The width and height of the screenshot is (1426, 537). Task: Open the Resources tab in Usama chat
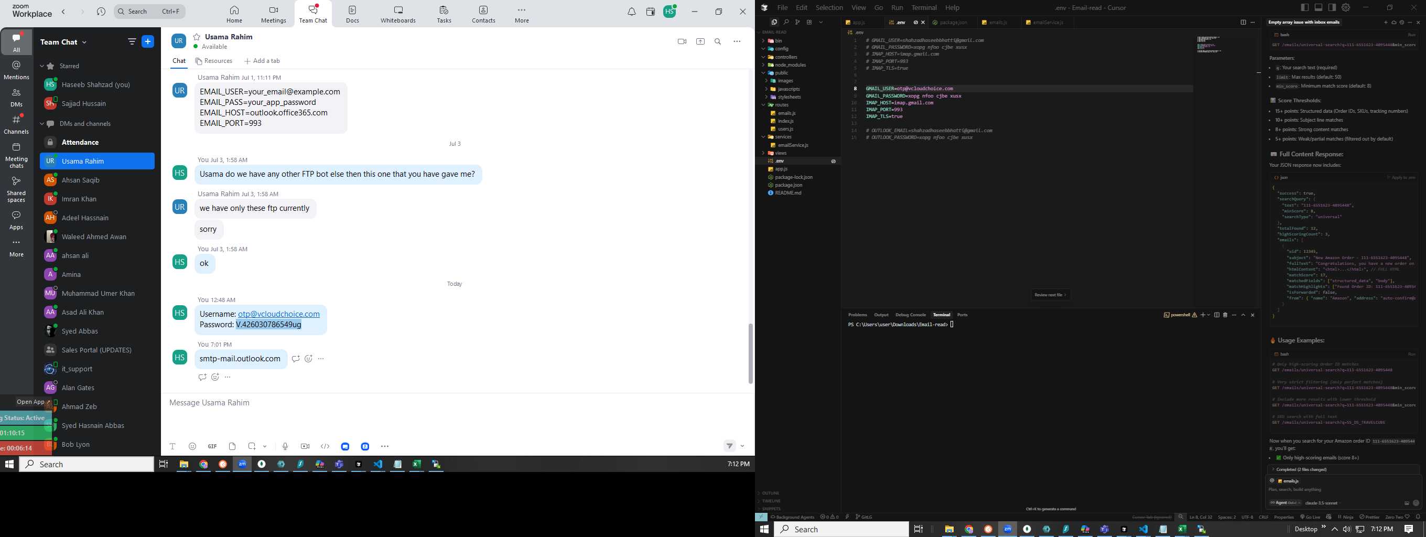coord(214,61)
